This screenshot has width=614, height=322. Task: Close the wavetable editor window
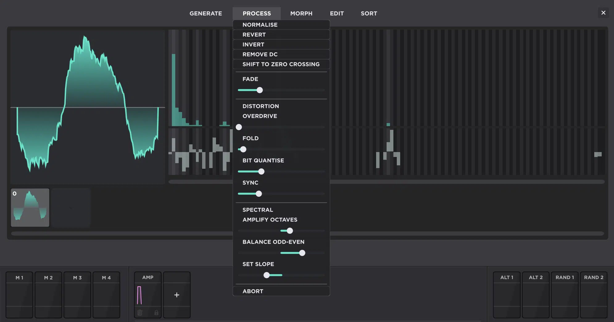603,13
